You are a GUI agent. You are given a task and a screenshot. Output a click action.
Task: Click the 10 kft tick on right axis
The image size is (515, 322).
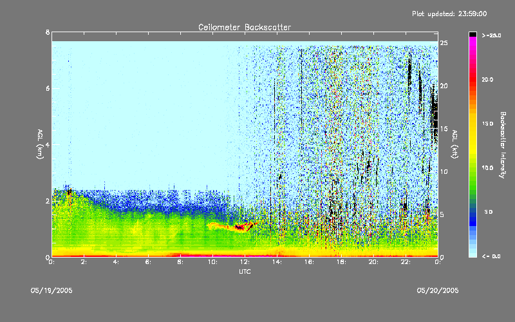coord(444,171)
